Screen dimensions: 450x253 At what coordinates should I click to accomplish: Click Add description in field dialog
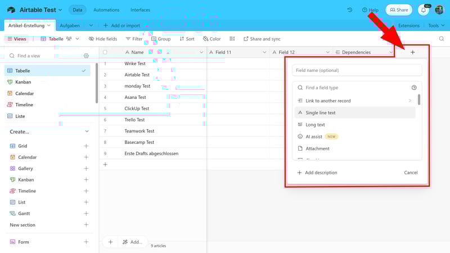[317, 173]
